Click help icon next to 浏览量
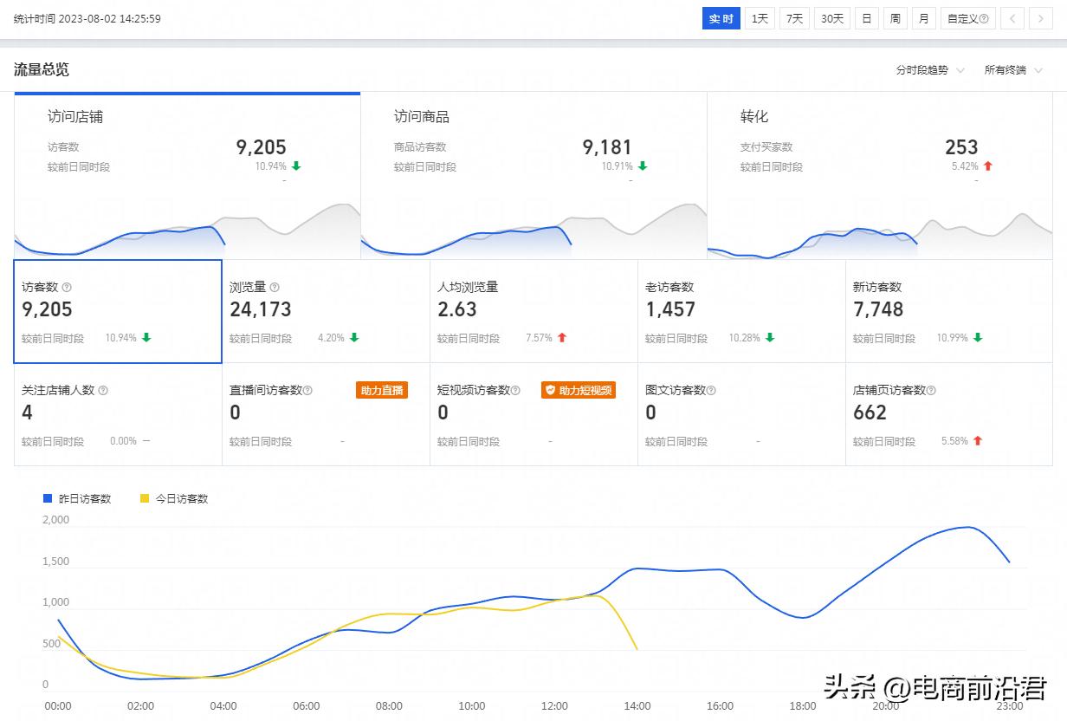The height and width of the screenshot is (721, 1067). pyautogui.click(x=275, y=288)
